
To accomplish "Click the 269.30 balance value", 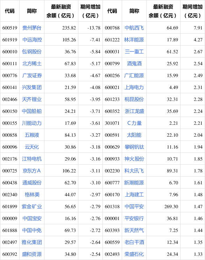I will coord(171,206).
